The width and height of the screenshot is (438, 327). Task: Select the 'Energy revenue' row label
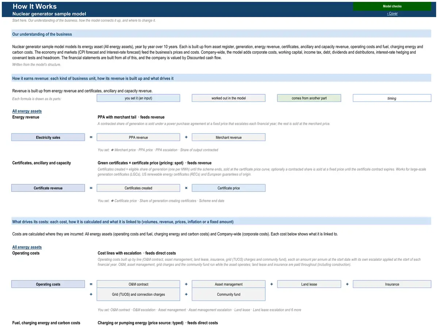point(26,117)
